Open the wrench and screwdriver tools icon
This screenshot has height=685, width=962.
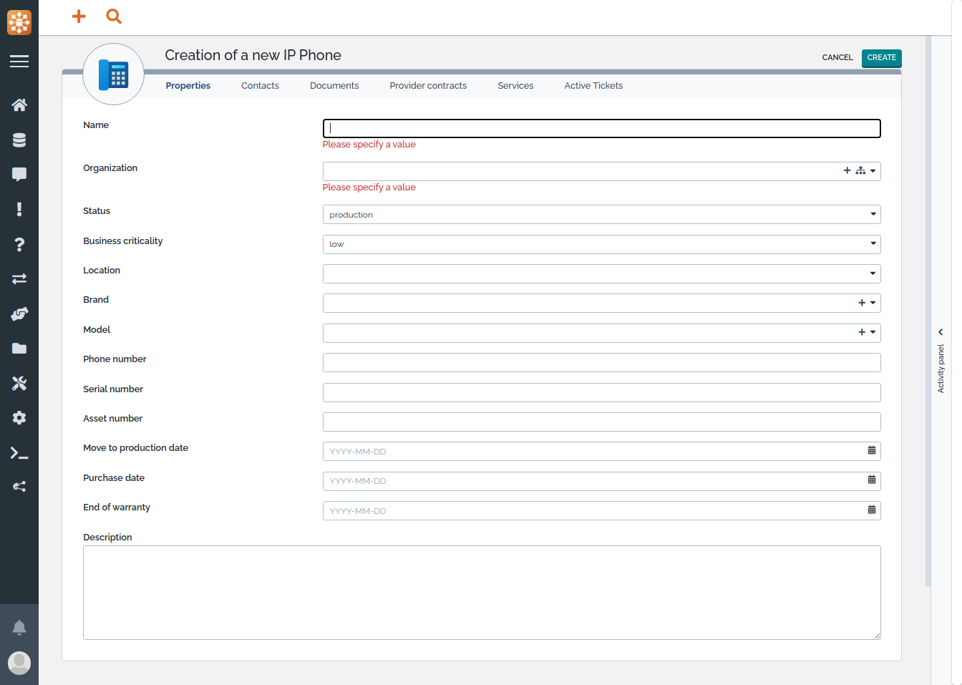(x=19, y=384)
